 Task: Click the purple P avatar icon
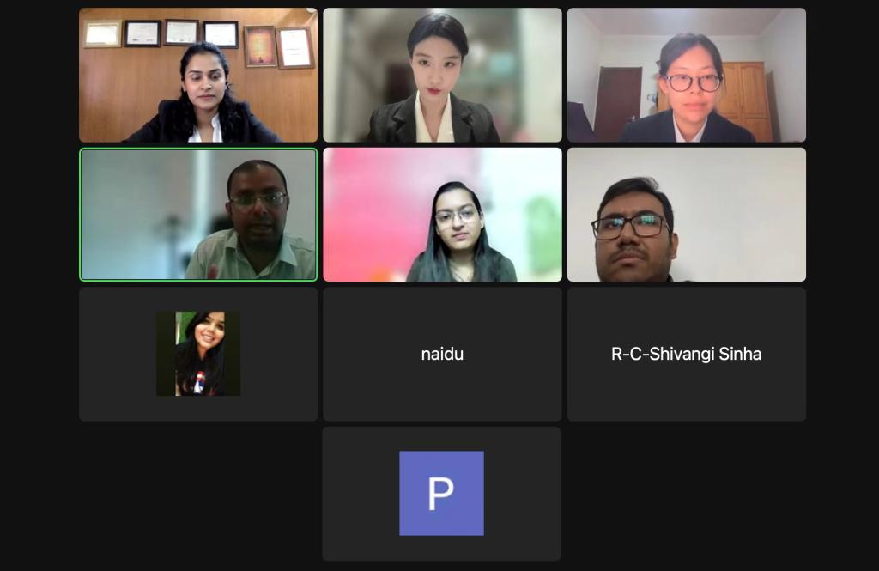point(442,493)
